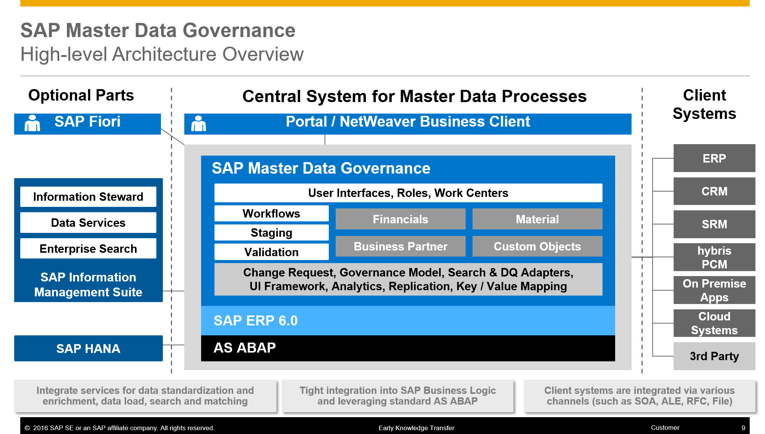Click the slide title SAP Master Data Governance
The width and height of the screenshot is (765, 434).
[158, 30]
